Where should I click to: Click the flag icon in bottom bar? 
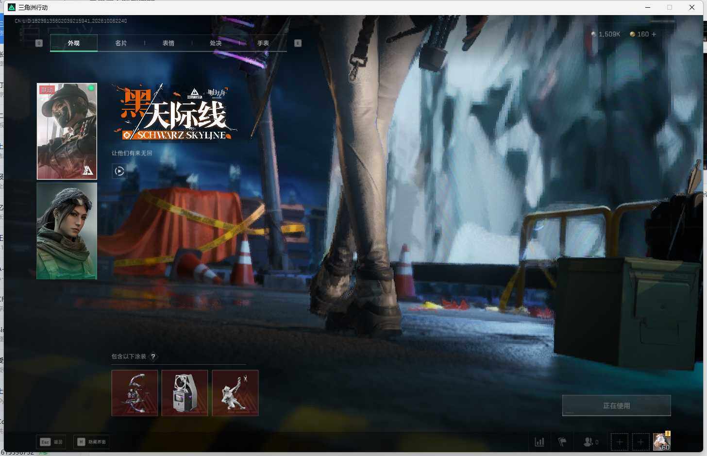coord(562,442)
